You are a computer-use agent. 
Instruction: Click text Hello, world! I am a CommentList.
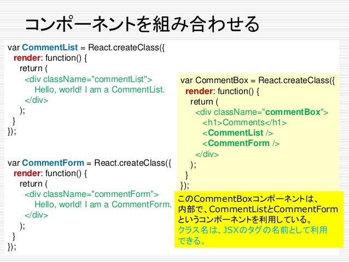pyautogui.click(x=100, y=90)
